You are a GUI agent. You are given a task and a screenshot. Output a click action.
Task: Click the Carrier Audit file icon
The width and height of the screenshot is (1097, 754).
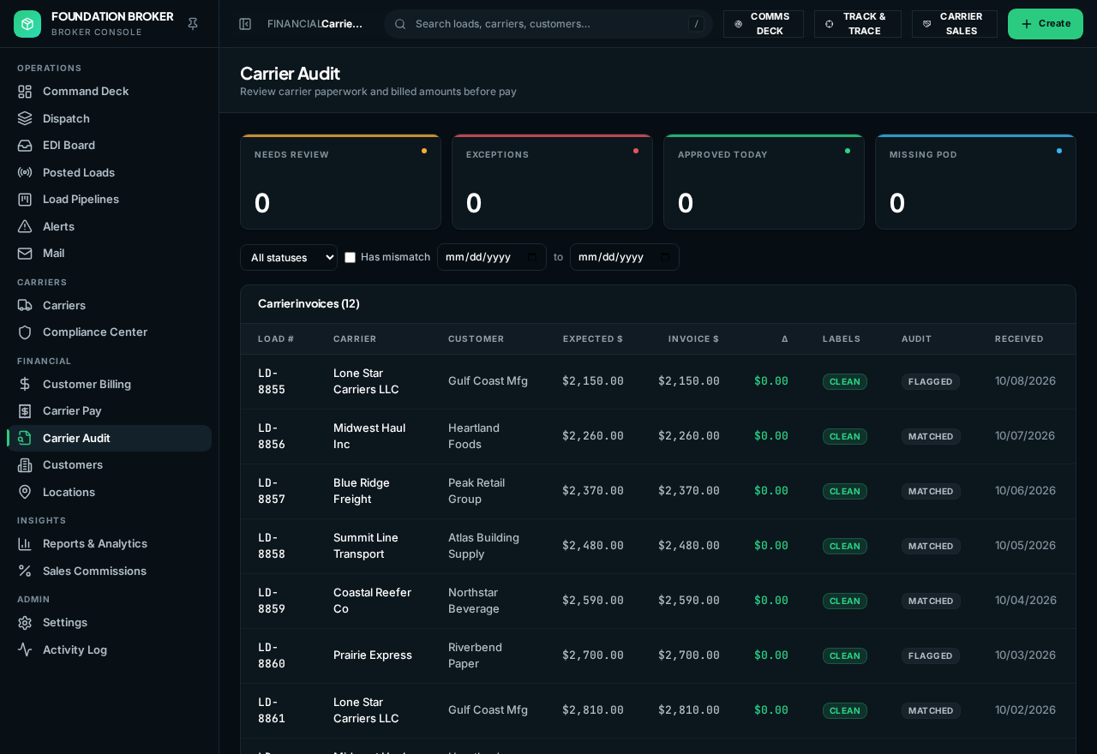pyautogui.click(x=25, y=438)
